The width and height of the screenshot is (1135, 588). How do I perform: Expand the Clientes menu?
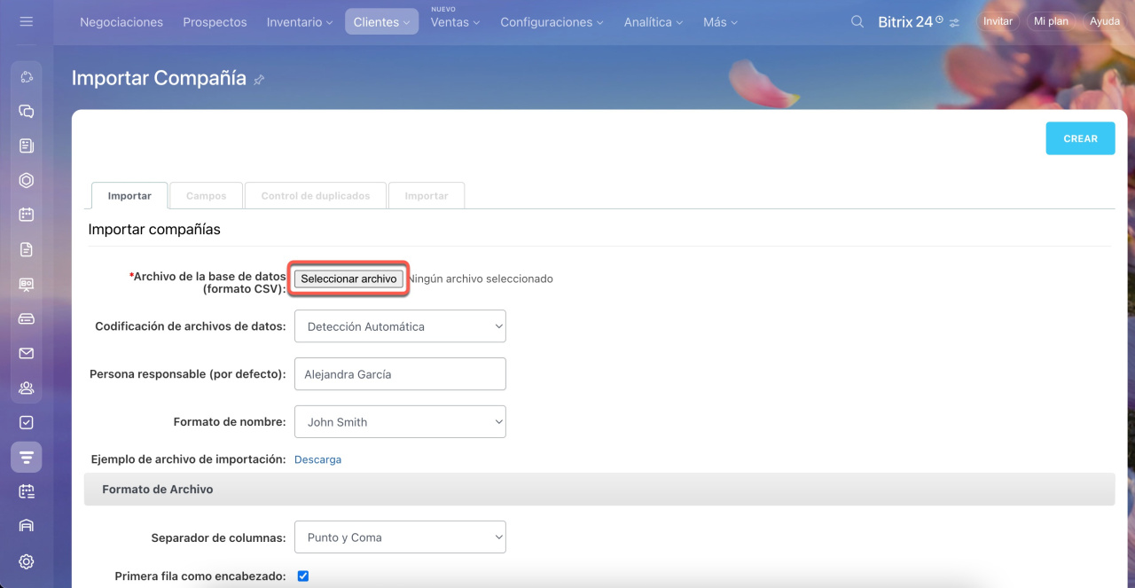[x=381, y=22]
